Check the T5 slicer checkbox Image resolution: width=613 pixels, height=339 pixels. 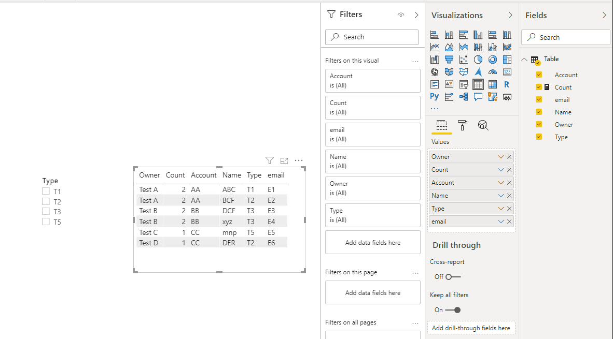pos(46,222)
